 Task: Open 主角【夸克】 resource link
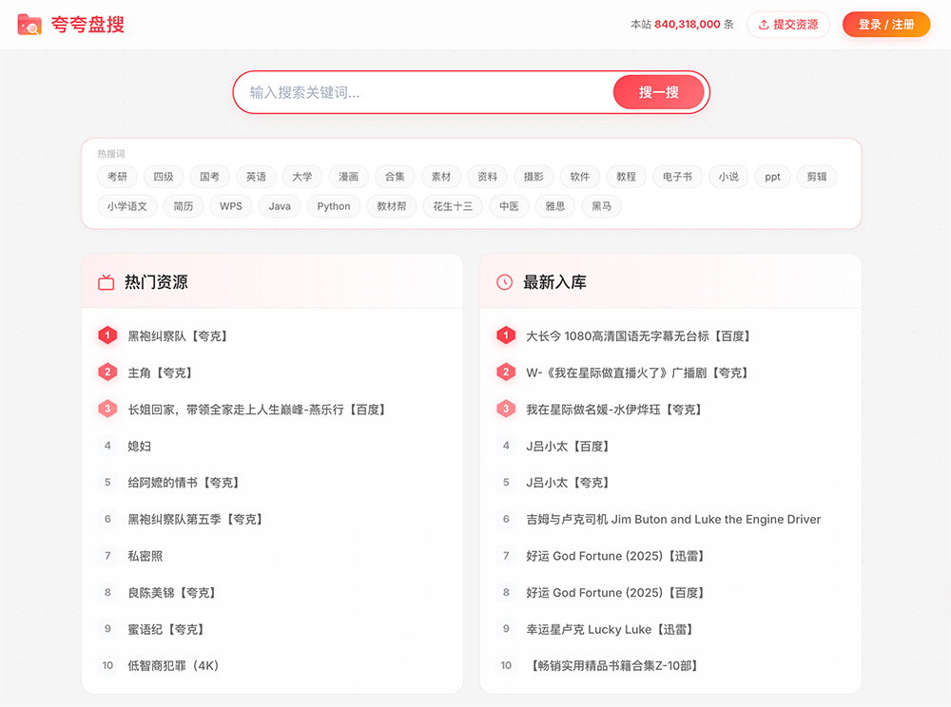[x=160, y=373]
